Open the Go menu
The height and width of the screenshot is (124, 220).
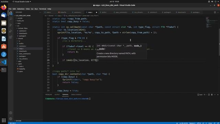pos(32,9)
